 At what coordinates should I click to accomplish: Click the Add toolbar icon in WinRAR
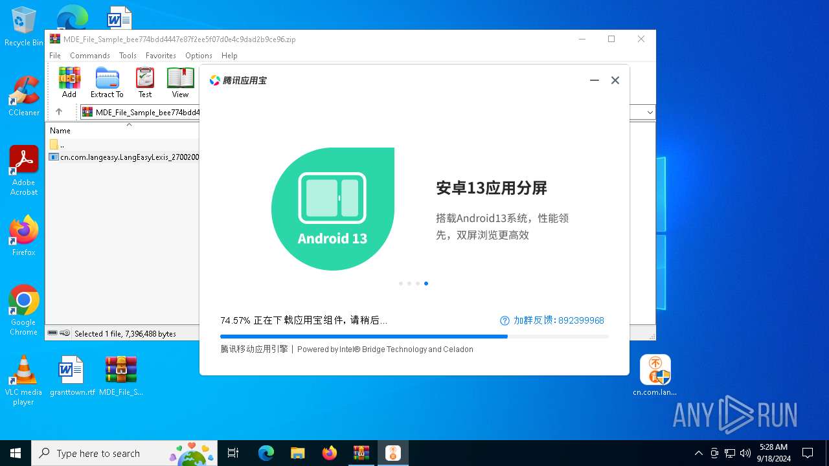point(69,82)
